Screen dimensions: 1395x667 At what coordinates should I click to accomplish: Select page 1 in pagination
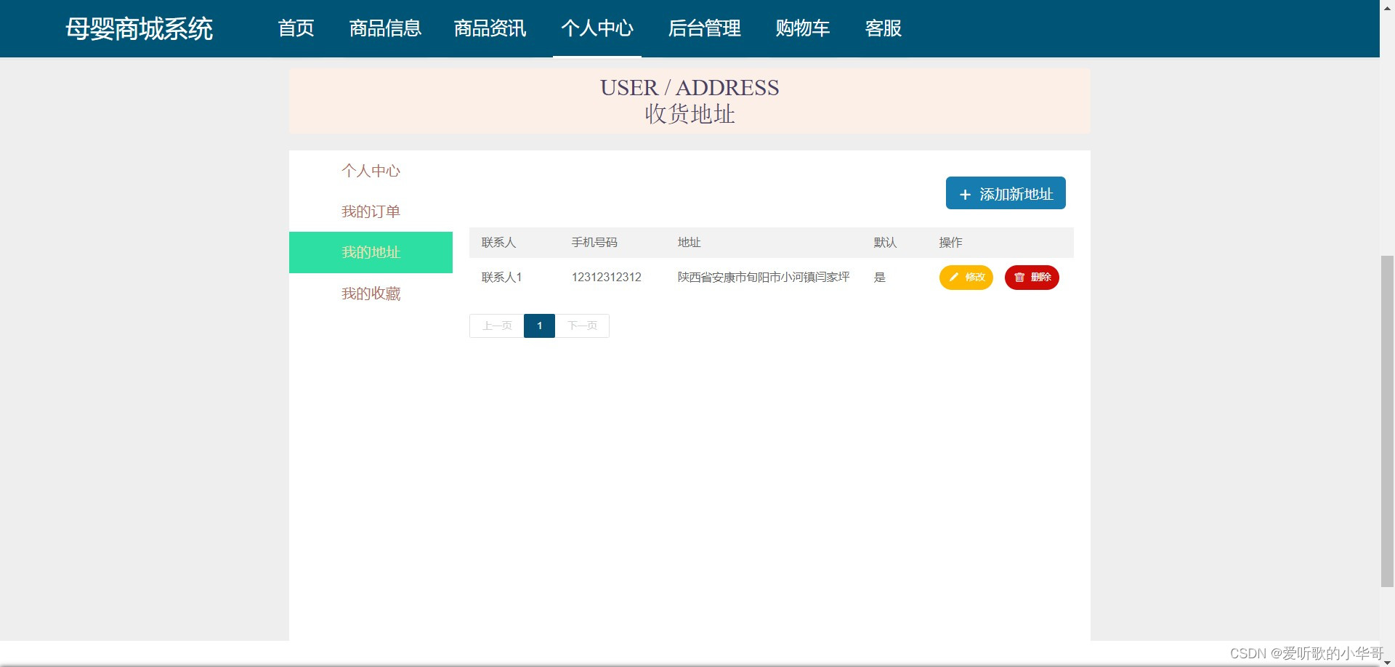click(x=539, y=326)
